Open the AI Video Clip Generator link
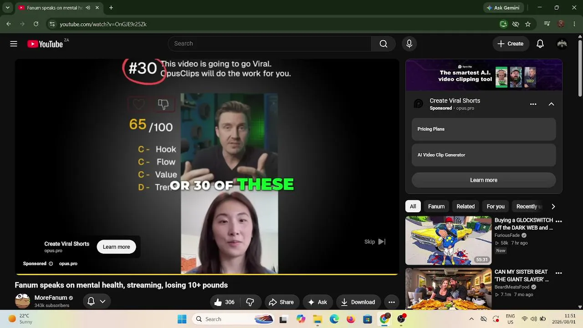The width and height of the screenshot is (583, 328). (484, 155)
